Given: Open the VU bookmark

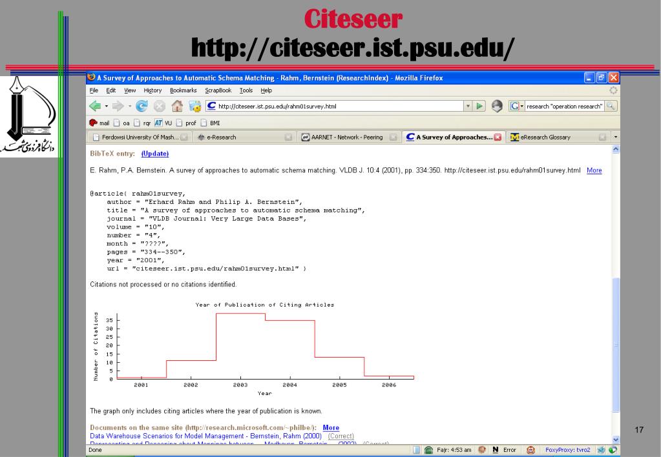Looking at the screenshot, I should (163, 123).
